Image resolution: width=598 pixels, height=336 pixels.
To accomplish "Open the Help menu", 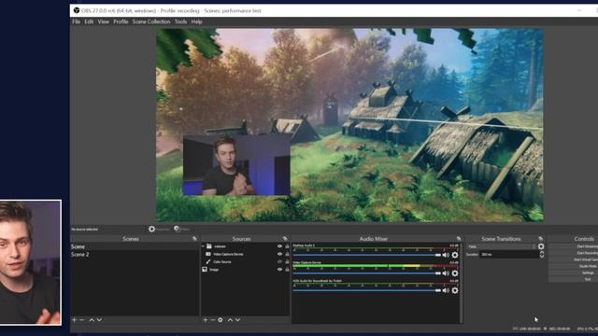I will click(x=197, y=21).
